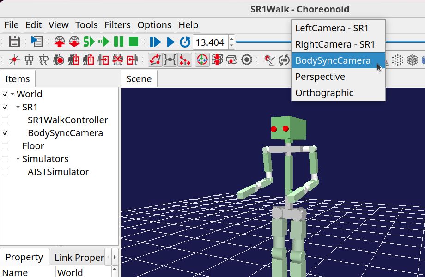Viewport: 425px width, 277px height.
Task: Click the save project icon
Action: [14, 42]
